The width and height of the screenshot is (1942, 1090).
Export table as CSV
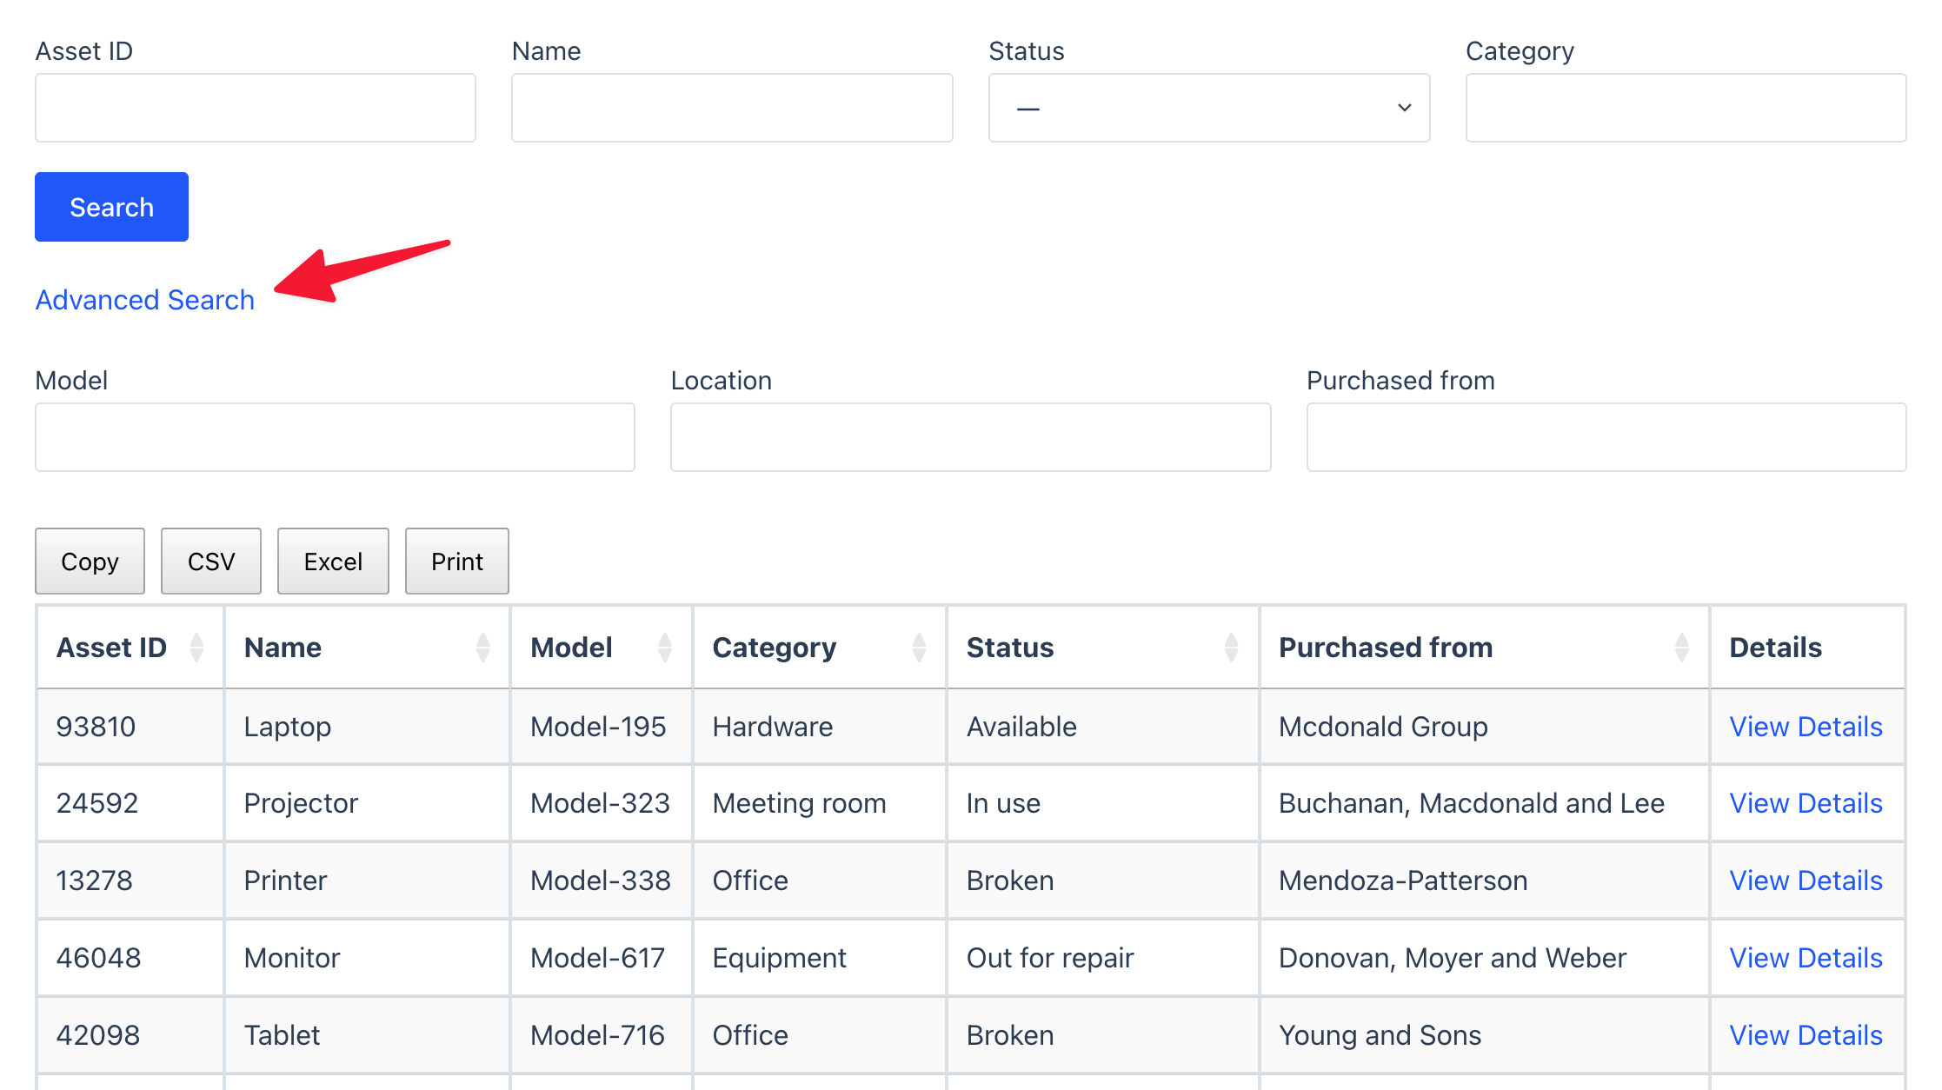click(211, 562)
